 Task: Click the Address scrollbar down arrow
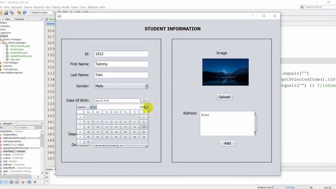pyautogui.click(x=256, y=134)
